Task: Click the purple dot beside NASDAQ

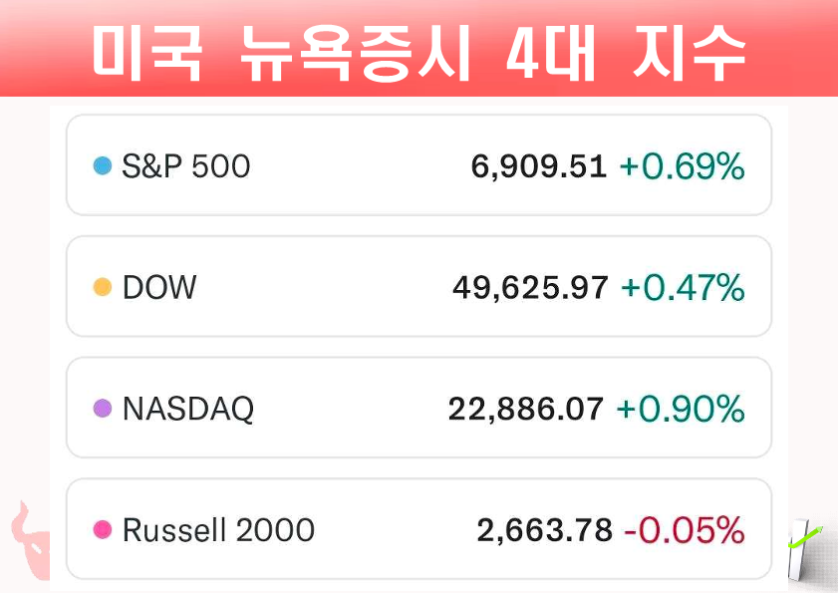Action: point(102,409)
